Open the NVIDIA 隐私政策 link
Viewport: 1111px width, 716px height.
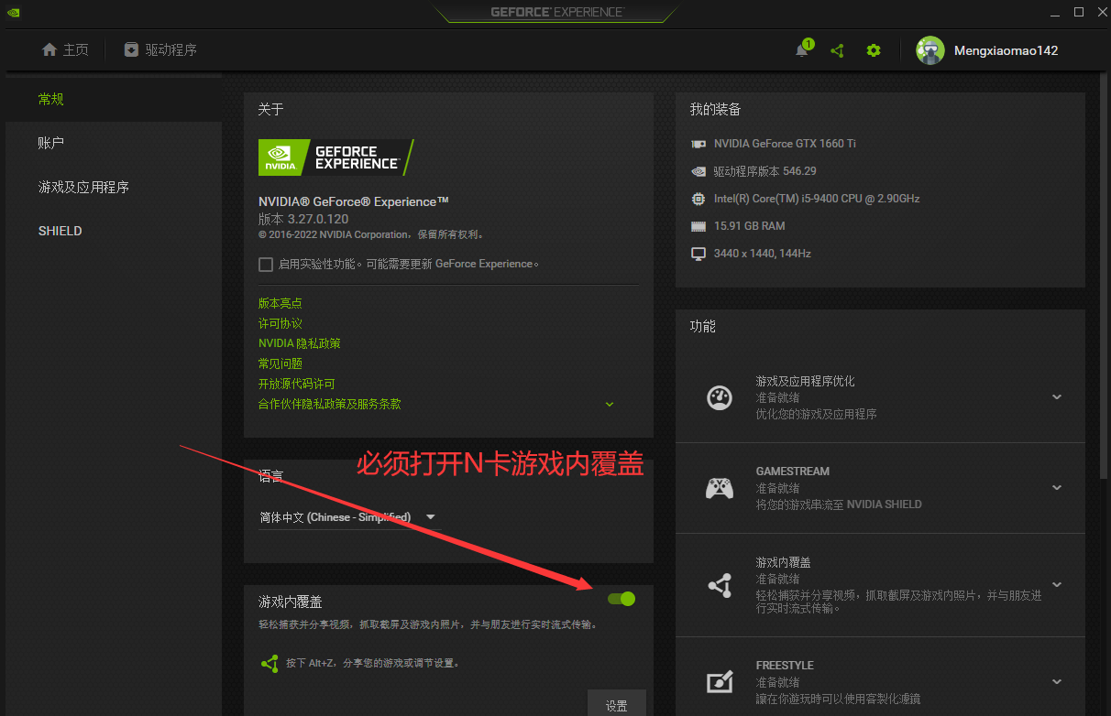pos(300,343)
